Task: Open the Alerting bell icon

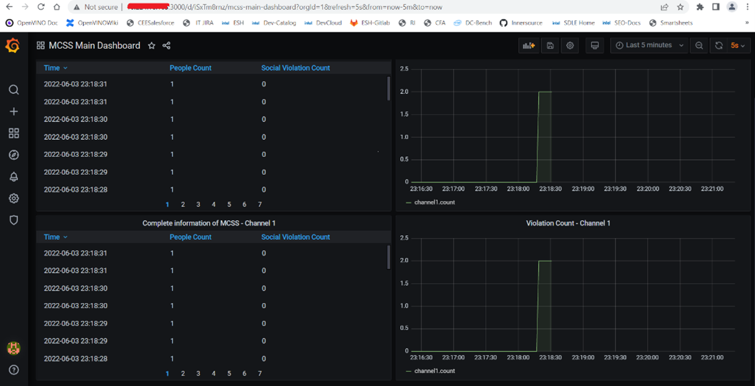Action: click(x=14, y=177)
